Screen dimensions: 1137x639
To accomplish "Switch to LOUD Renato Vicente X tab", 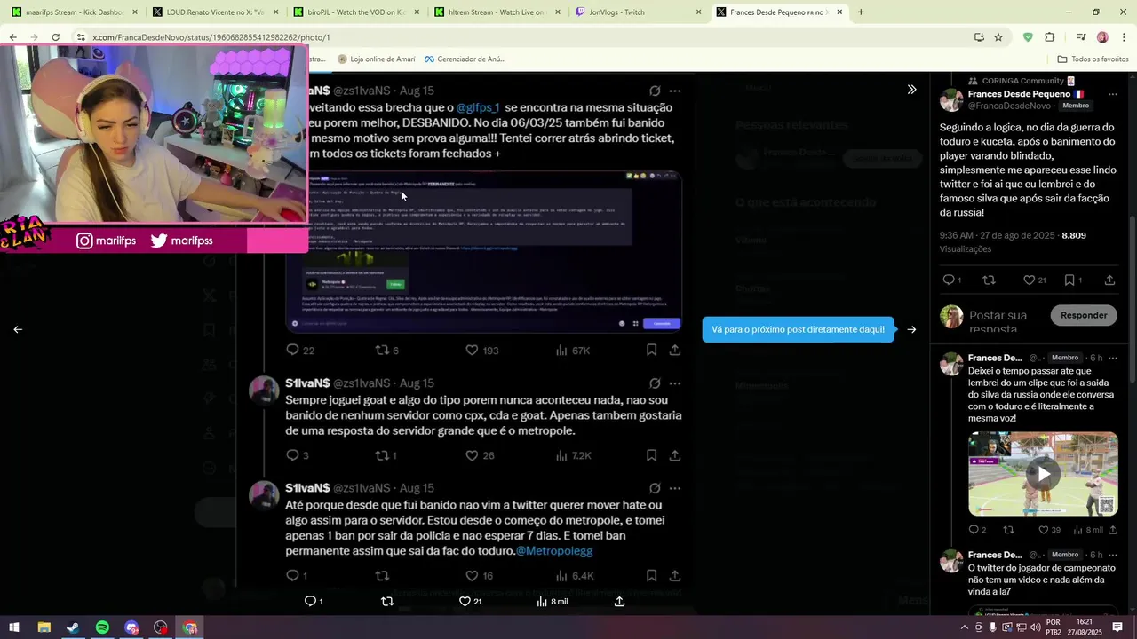I will 215,12.
